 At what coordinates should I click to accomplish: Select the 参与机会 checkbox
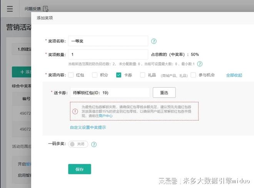coord(193,75)
